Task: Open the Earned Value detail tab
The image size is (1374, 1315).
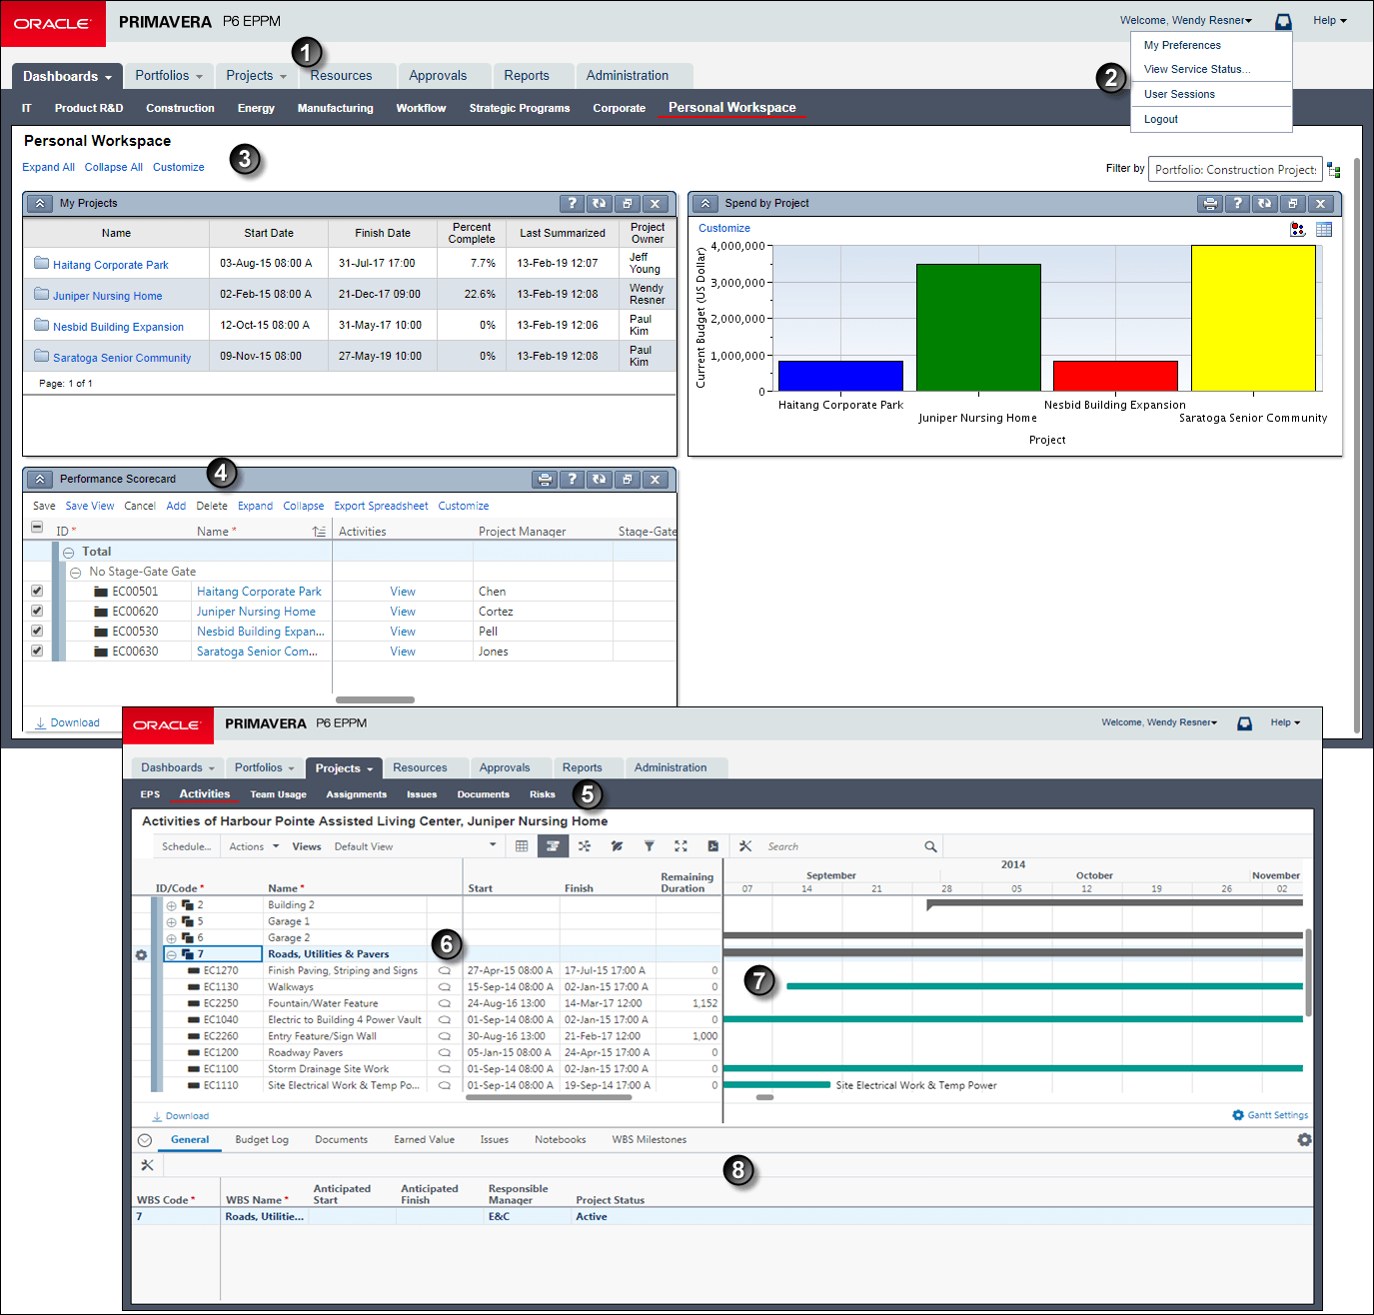Action: tap(424, 1140)
